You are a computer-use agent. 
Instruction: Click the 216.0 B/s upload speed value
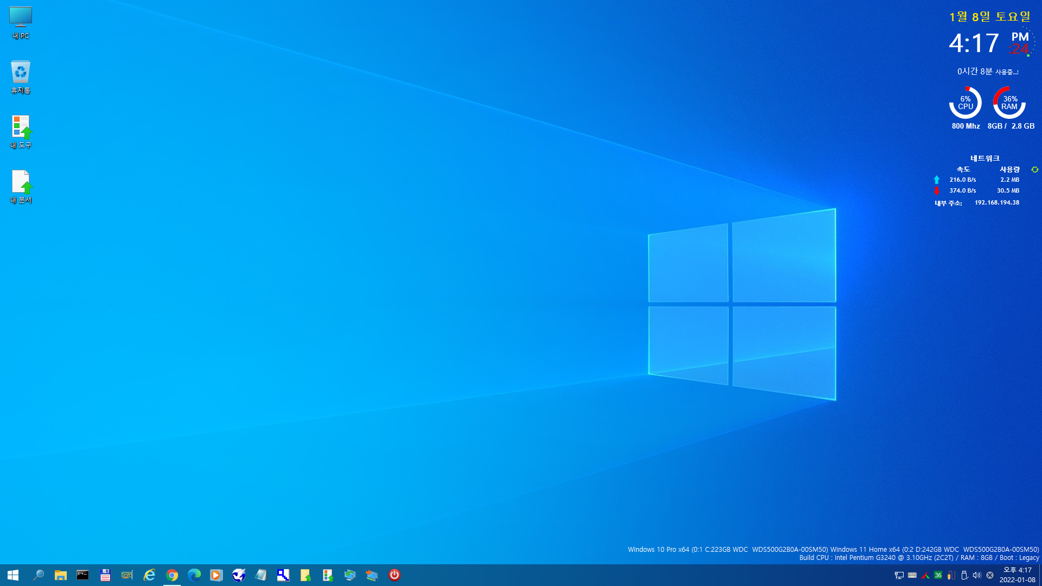963,180
